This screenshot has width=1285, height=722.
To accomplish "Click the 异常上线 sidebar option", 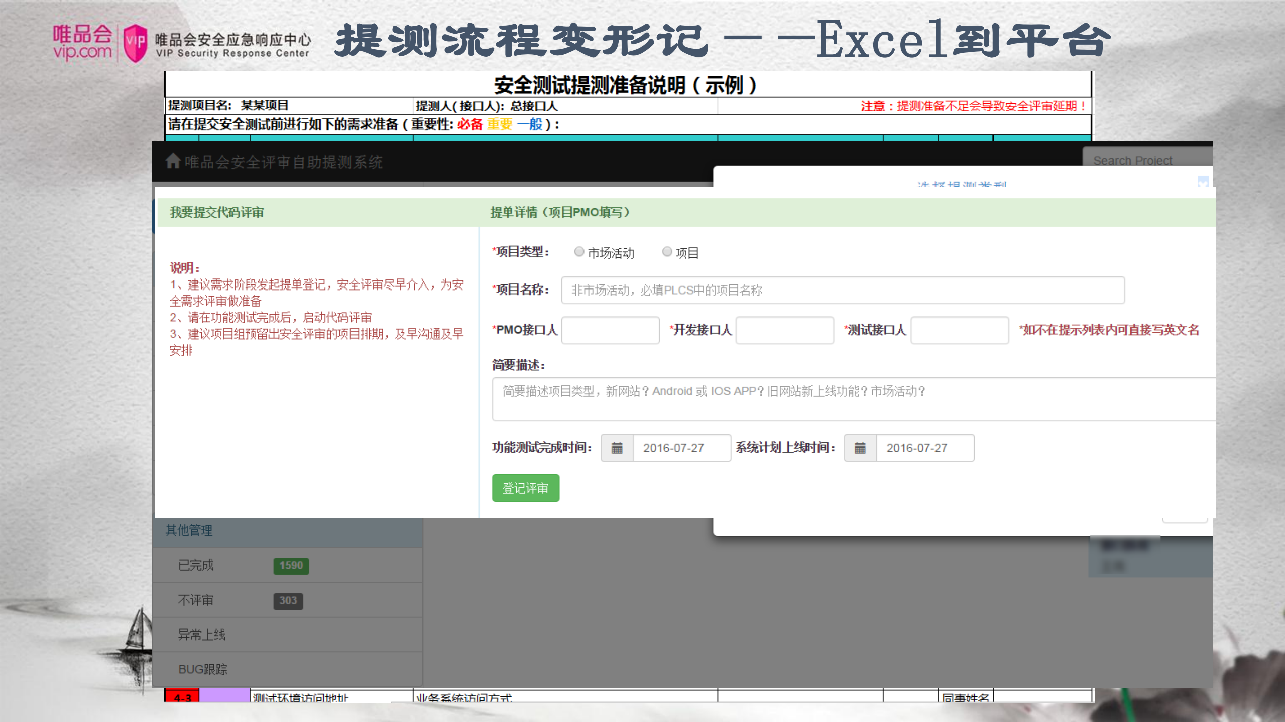I will click(x=202, y=634).
